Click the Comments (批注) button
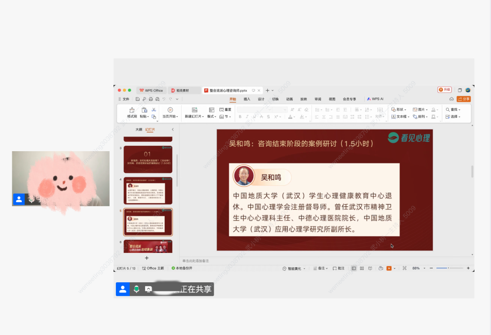The image size is (491, 335). pyautogui.click(x=339, y=268)
